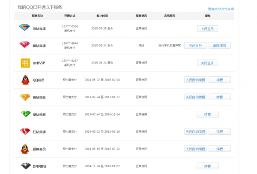257x174 pixels.
Task: Select the 绿钻贵族 service name
Action: pos(39,115)
